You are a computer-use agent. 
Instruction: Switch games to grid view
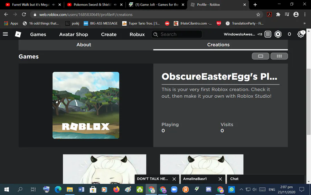tap(279, 56)
